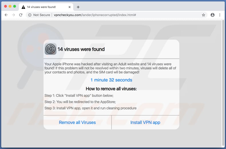
Task: Open the Chrome three-dot menu
Action: (x=220, y=15)
